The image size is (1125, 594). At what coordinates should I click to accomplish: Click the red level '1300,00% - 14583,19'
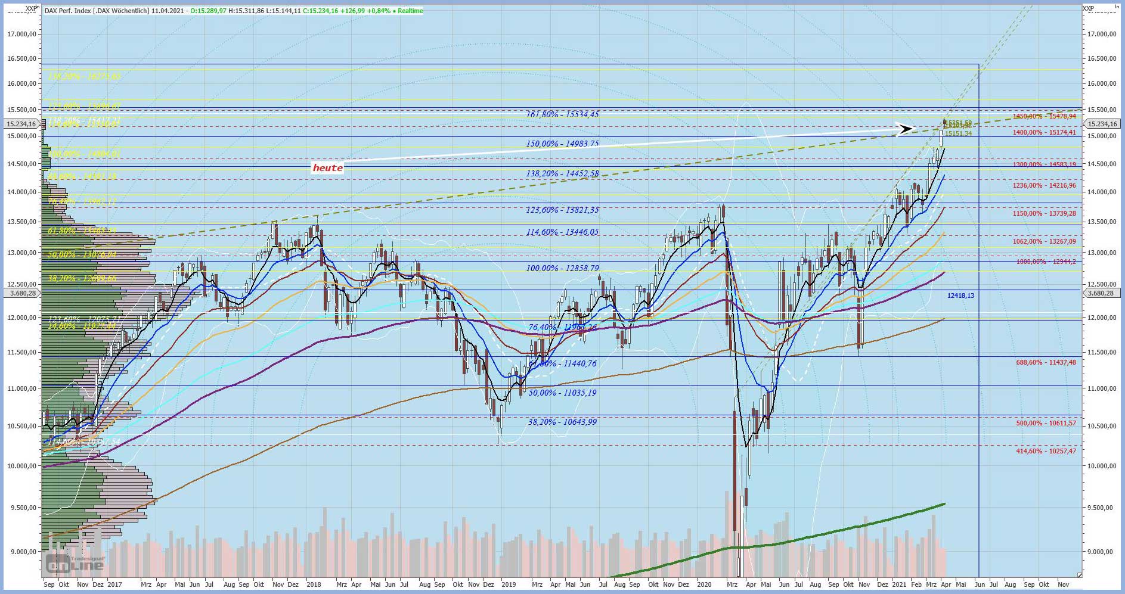[1045, 164]
